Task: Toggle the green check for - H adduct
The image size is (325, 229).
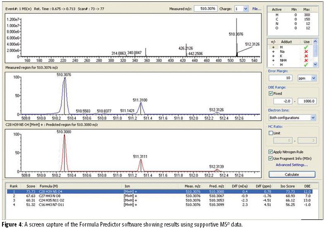Action: click(x=306, y=64)
